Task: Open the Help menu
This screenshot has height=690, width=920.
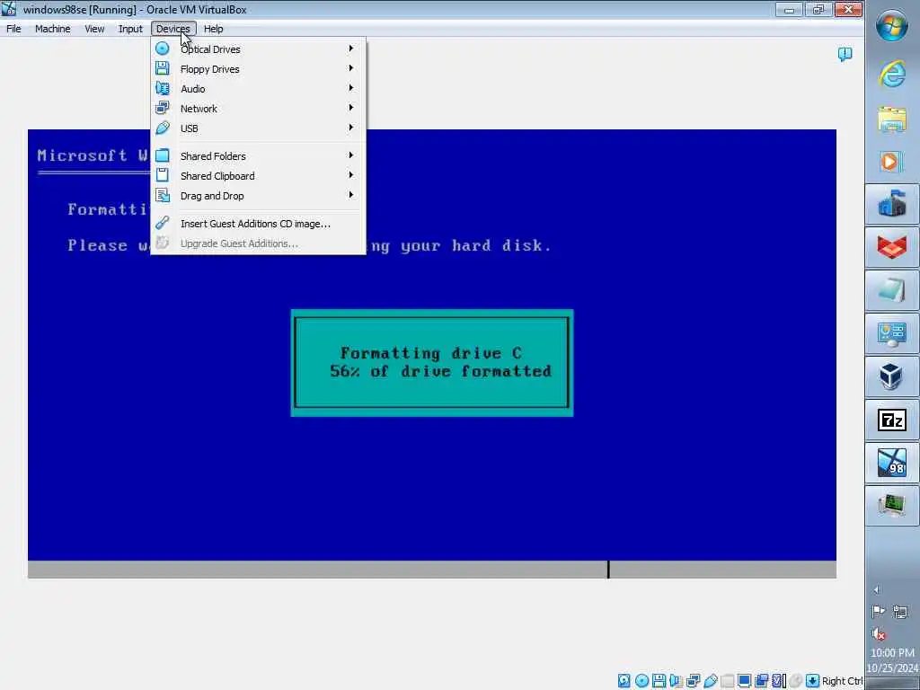Action: tap(214, 29)
